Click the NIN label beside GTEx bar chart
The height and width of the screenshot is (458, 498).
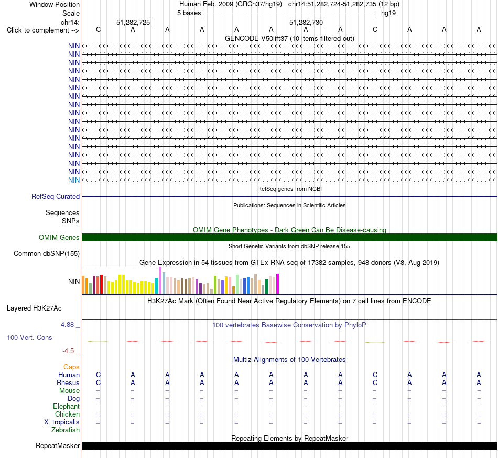coord(74,281)
